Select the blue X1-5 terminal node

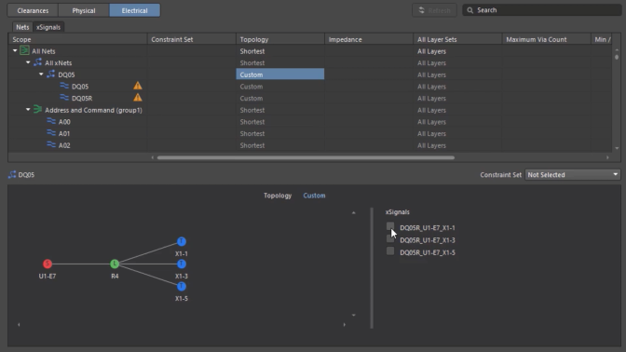(182, 286)
